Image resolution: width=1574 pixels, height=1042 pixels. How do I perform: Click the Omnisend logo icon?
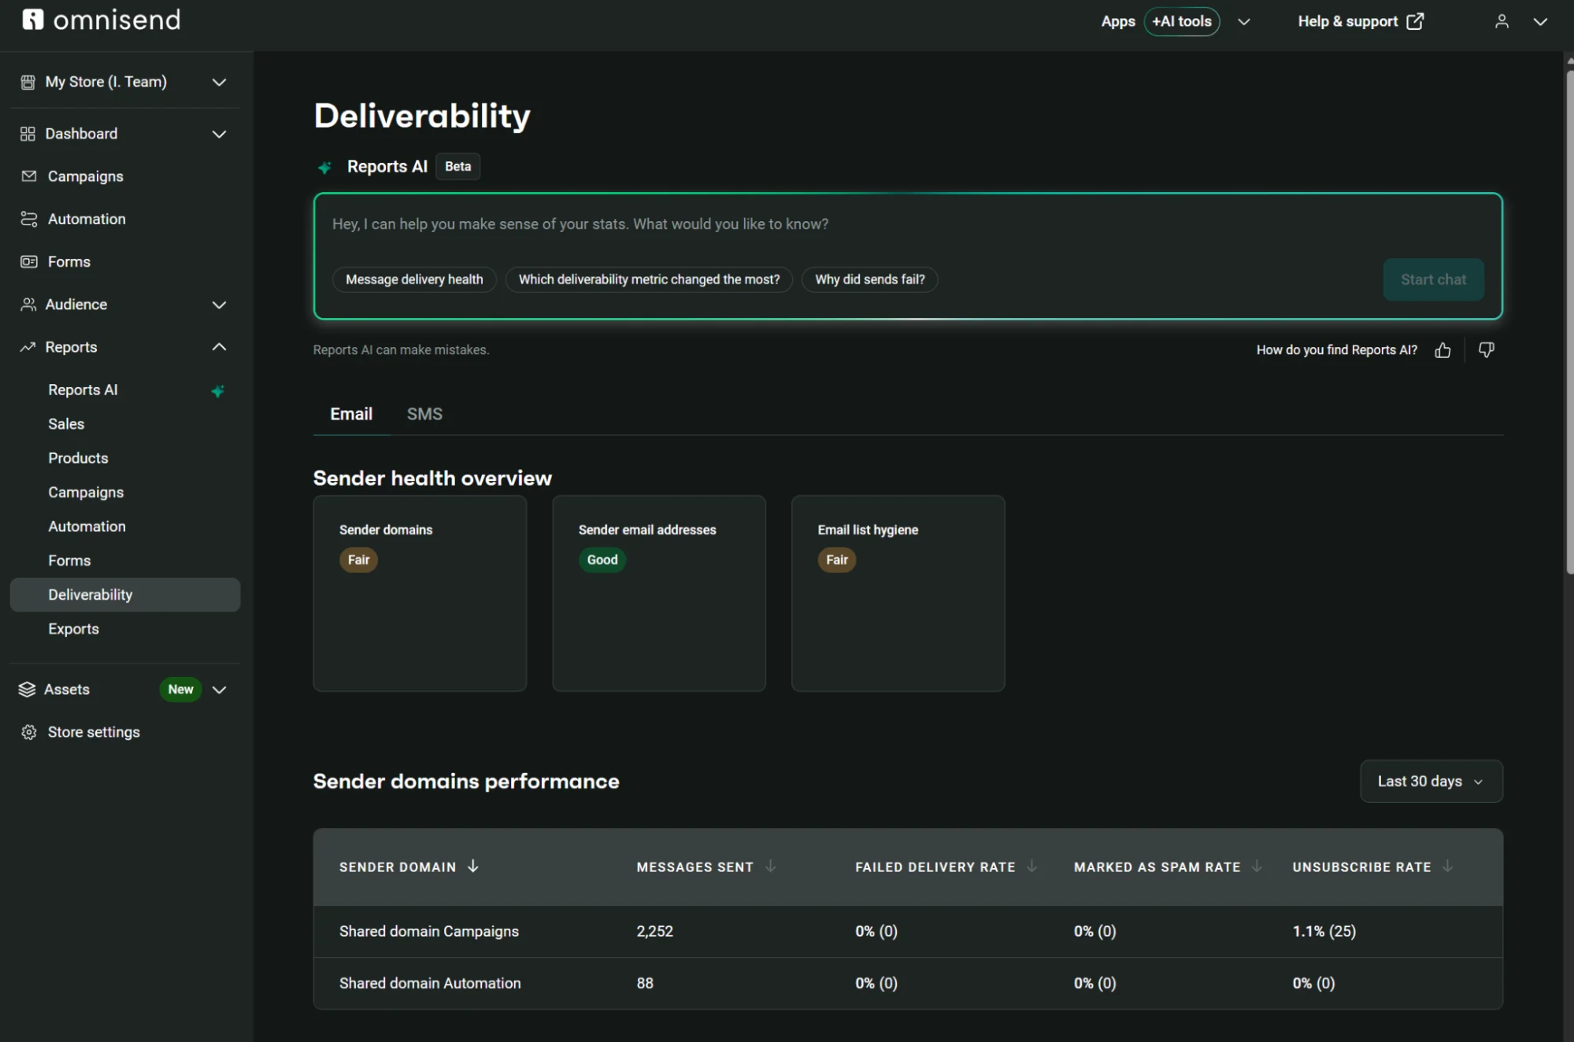click(x=32, y=19)
